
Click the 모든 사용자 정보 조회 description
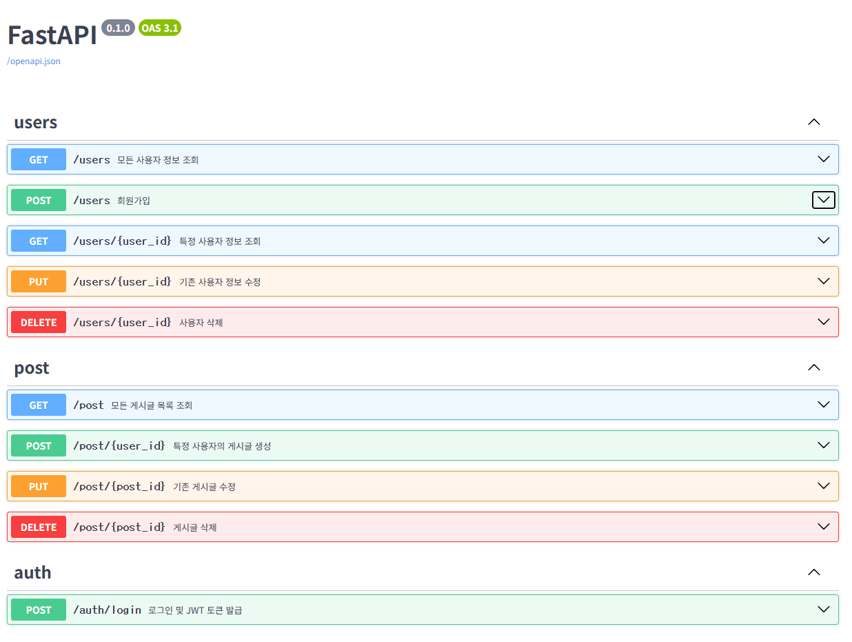click(158, 160)
